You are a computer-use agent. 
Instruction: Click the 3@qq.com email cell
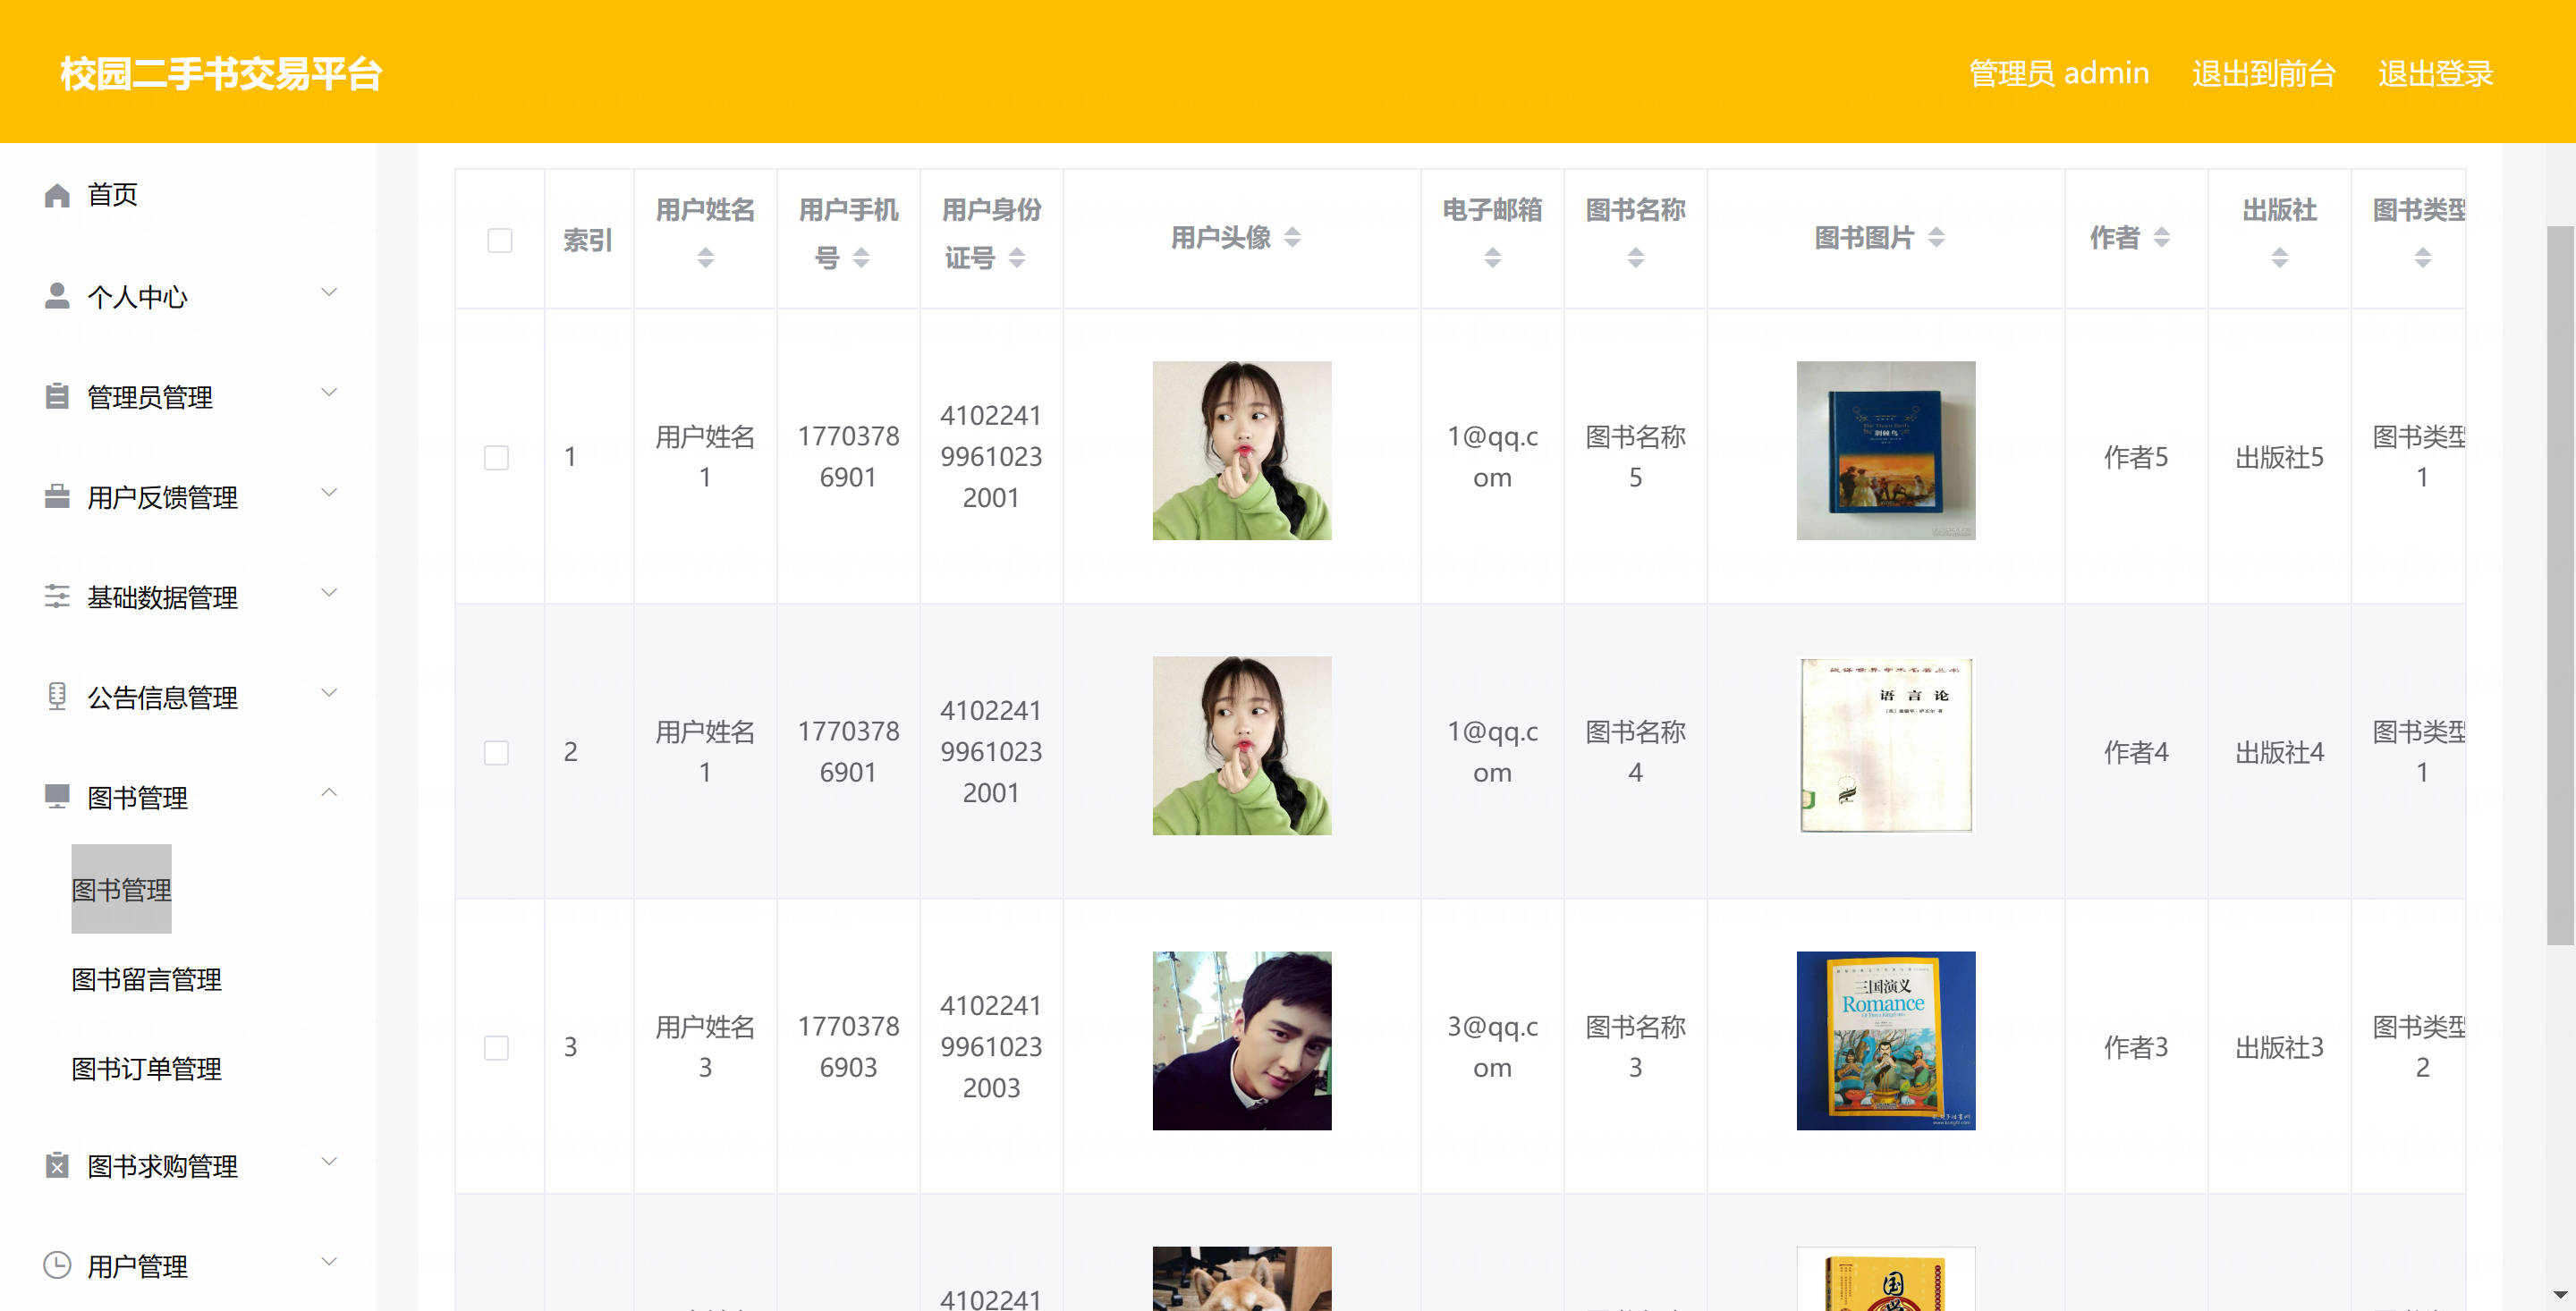[x=1492, y=1047]
